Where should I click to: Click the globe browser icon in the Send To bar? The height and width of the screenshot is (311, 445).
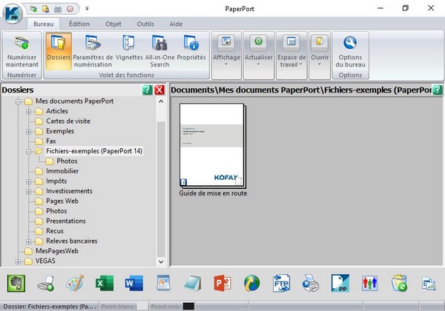pyautogui.click(x=251, y=284)
